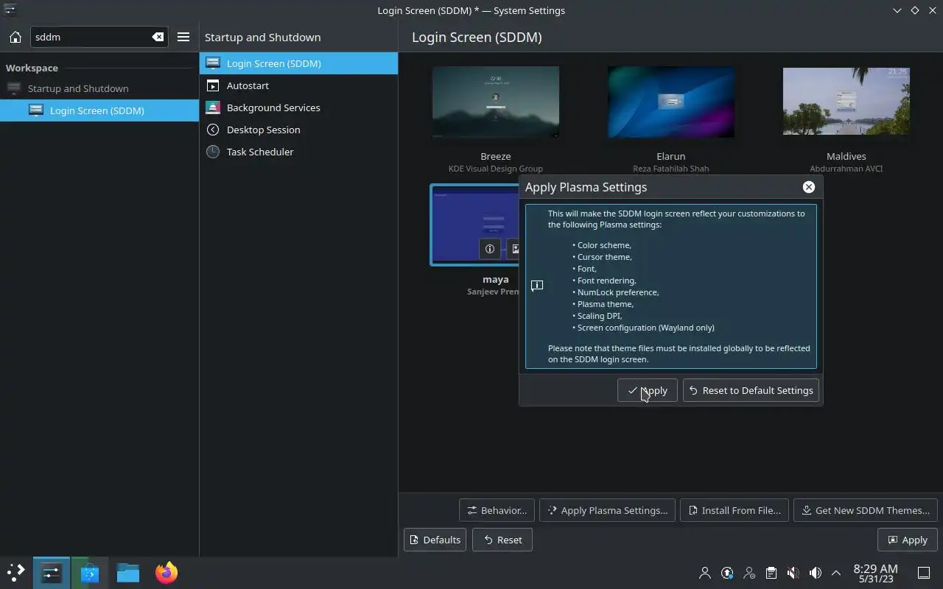Image resolution: width=943 pixels, height=589 pixels.
Task: Click the window menu icon in titlebar
Action: [x=10, y=10]
